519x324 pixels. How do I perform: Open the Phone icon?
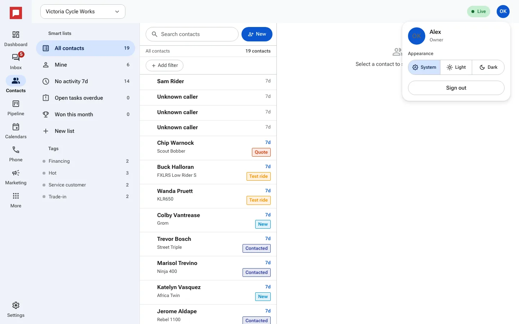click(x=16, y=150)
